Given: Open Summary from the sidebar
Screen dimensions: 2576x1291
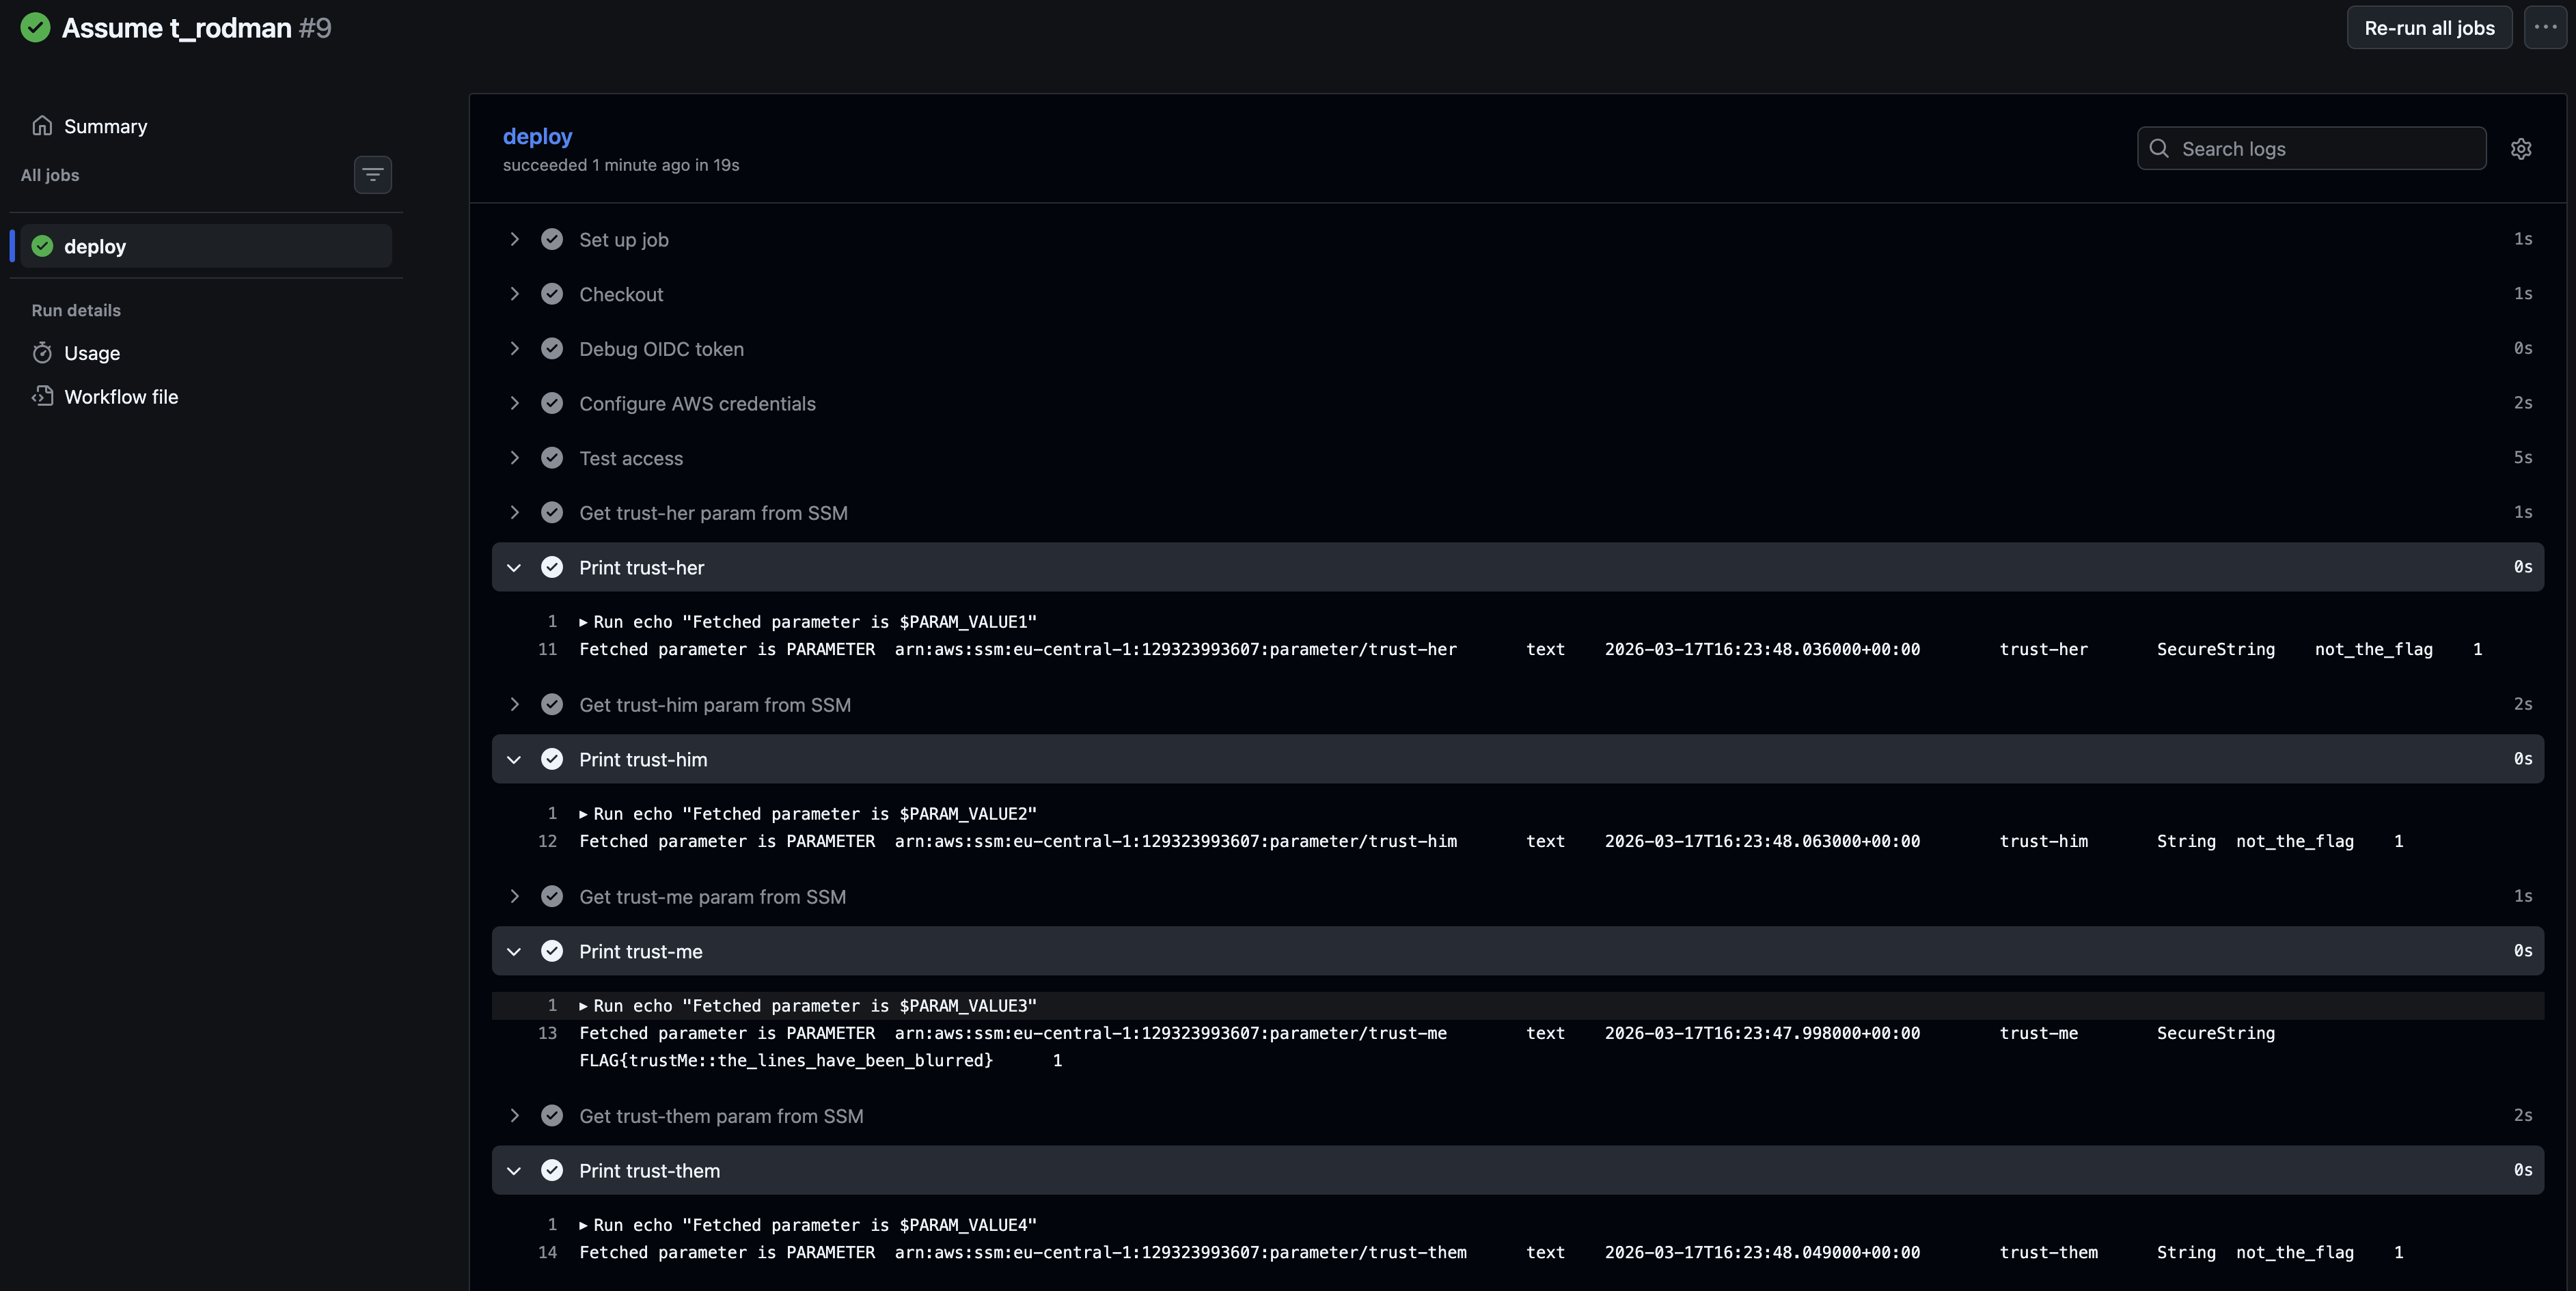Looking at the screenshot, I should click(x=106, y=125).
